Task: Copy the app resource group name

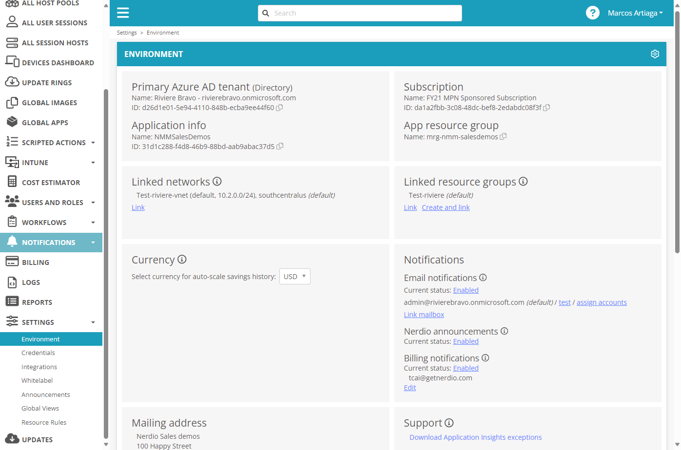Action: (503, 137)
